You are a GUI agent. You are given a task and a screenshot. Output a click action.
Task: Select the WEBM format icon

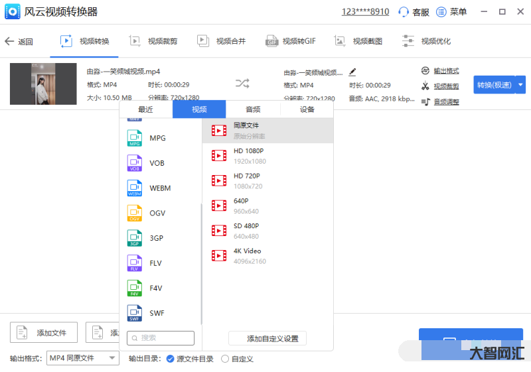[135, 188]
